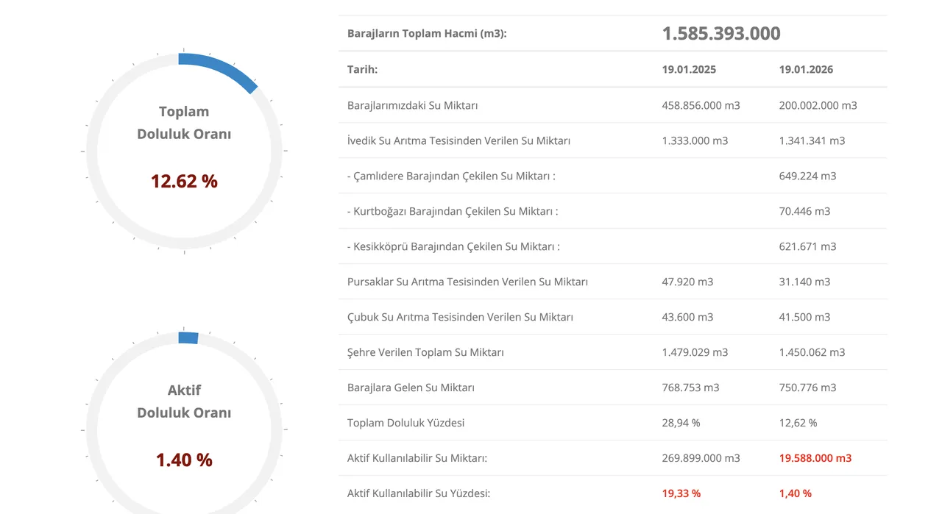
Task: Click the 19.01.2025 date column header
Action: pos(688,70)
